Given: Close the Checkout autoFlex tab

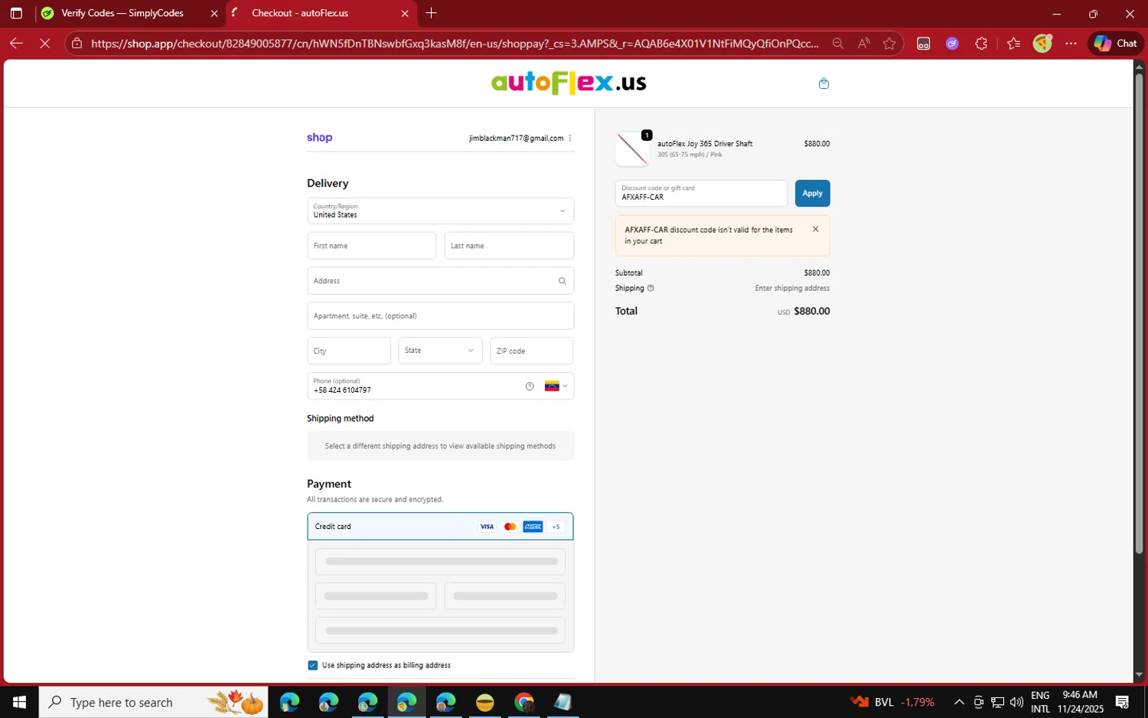Looking at the screenshot, I should pyautogui.click(x=405, y=13).
